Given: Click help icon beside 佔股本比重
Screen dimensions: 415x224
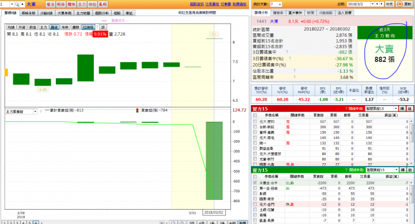Looking at the screenshot, I should click(295, 71).
